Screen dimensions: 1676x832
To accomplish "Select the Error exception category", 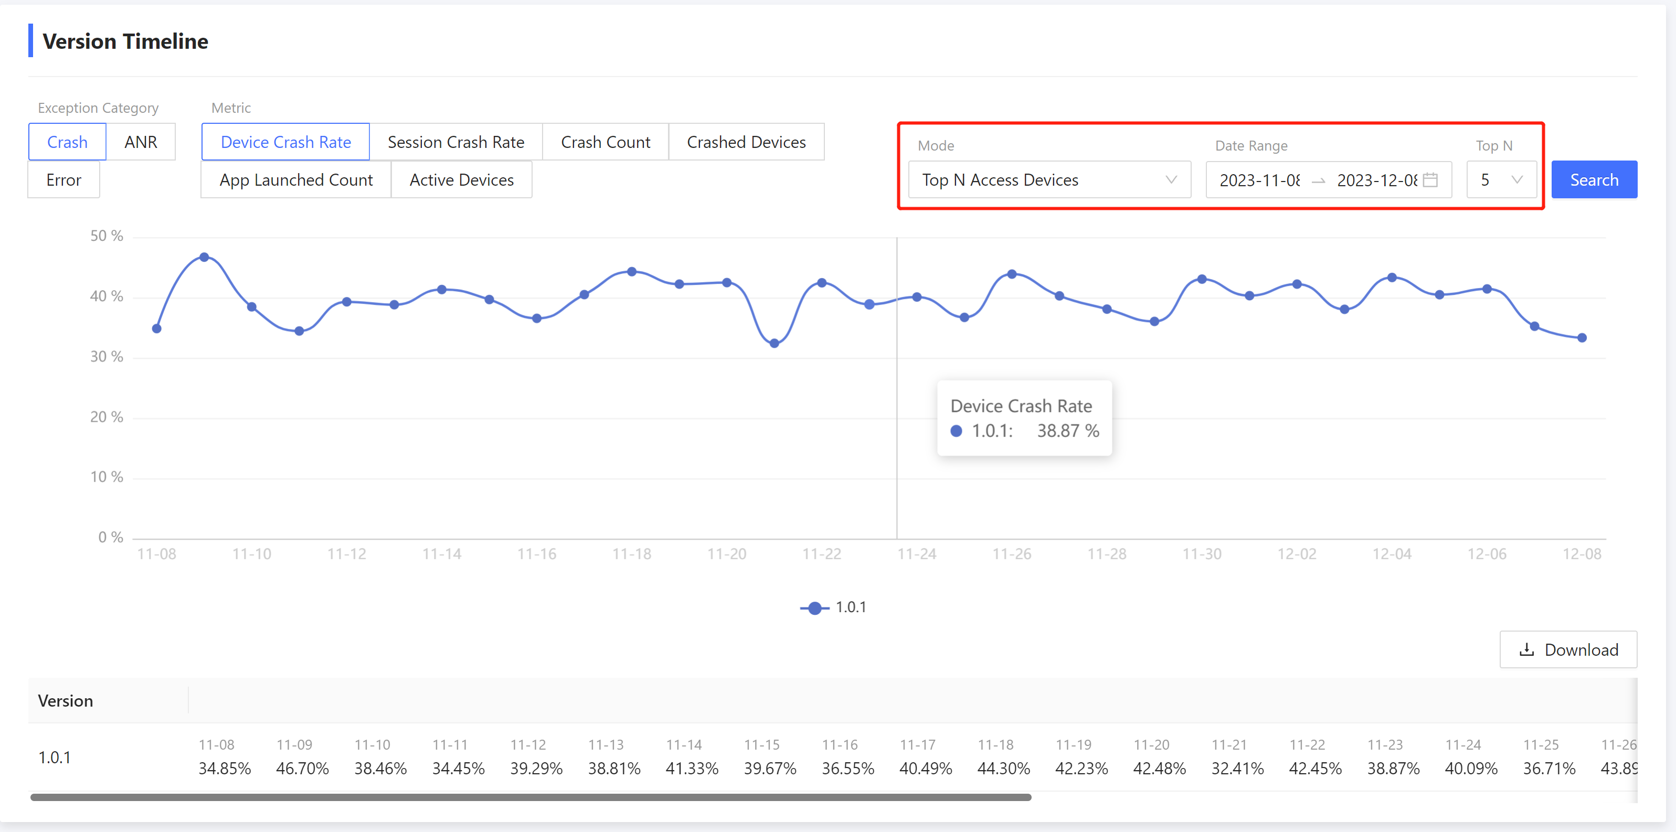I will [64, 179].
